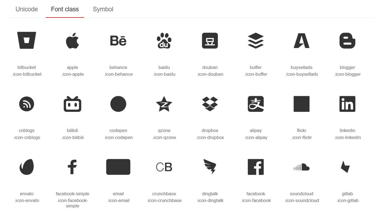Click the LinkedIn icon
Screen dimensions: 385x223
click(347, 104)
